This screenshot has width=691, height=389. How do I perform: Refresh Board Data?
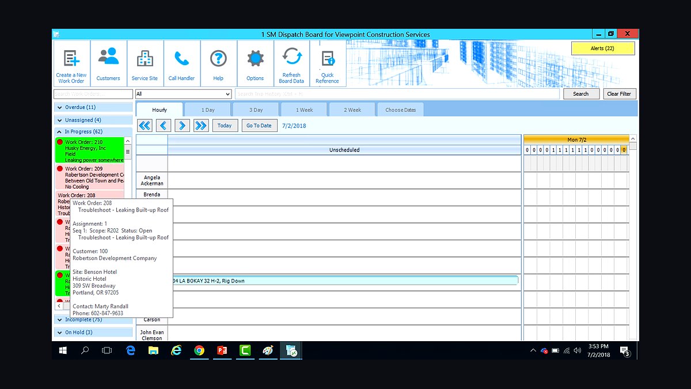(291, 63)
